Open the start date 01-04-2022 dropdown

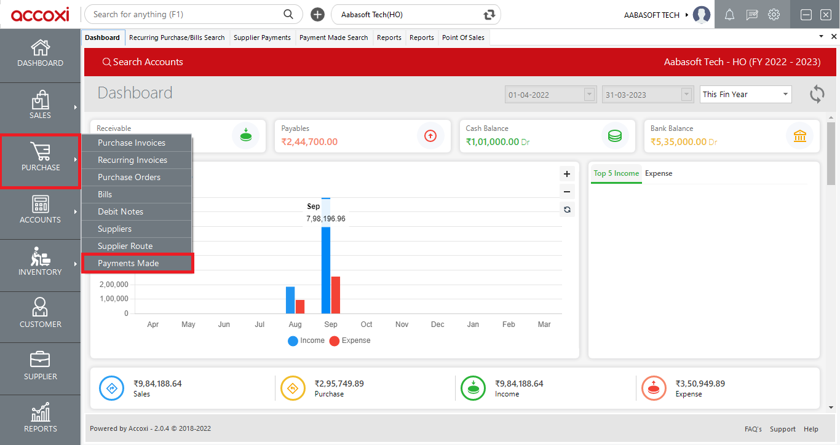[x=590, y=95]
